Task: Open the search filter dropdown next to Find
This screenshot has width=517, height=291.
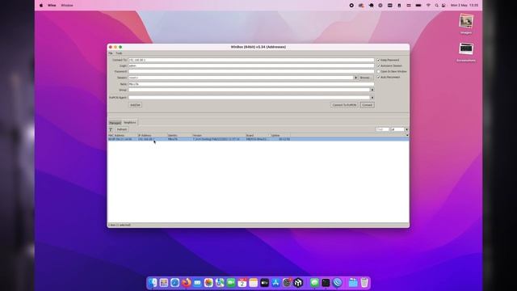Action: click(x=406, y=129)
